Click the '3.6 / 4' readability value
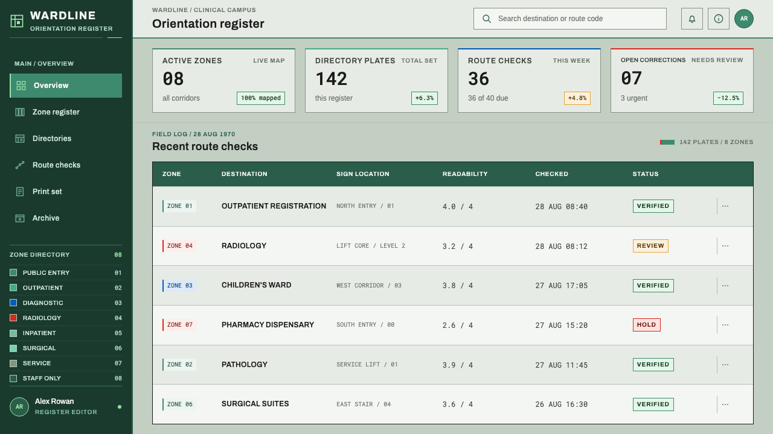773x434 pixels. point(458,404)
